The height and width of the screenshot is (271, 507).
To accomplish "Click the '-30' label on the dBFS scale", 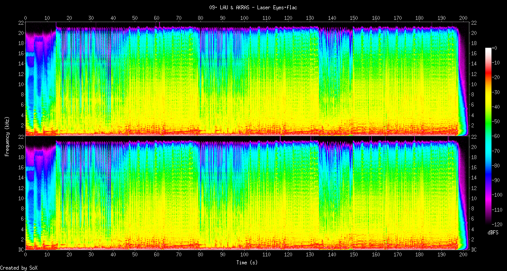I will click(x=498, y=92).
